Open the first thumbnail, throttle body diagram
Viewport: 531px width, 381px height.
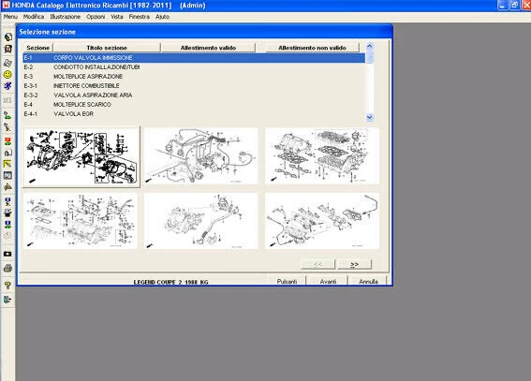81,156
